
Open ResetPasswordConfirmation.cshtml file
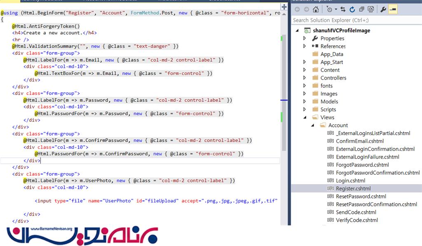[x=377, y=204]
